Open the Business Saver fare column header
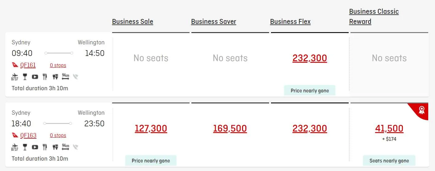This screenshot has width=435, height=171. tap(214, 22)
